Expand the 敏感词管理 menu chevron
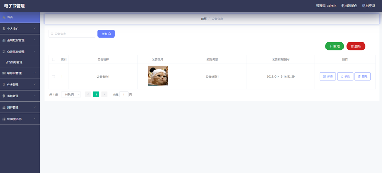Image resolution: width=382 pixels, height=173 pixels. tap(34, 73)
